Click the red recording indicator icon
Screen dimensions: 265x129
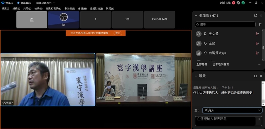[234, 3]
